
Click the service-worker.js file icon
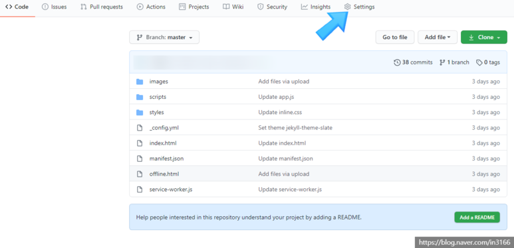[140, 190]
